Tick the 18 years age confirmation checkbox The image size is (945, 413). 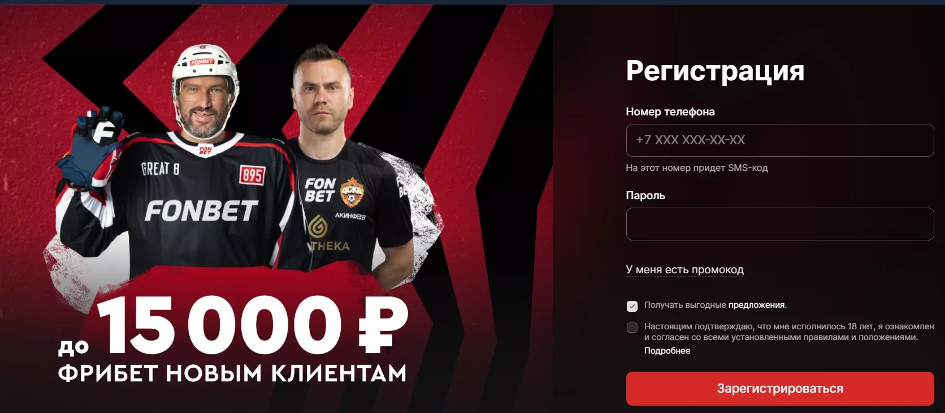click(632, 328)
